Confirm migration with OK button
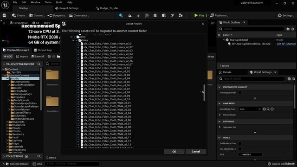Image resolution: width=297 pixels, height=167 pixels. tap(174, 152)
